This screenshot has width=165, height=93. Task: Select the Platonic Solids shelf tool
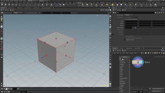coord(51,5)
